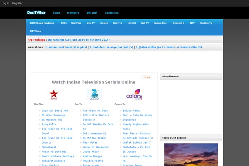The image size is (249, 166).
Task: Open DID Little Masters Season 3 link
Action: 96,117
